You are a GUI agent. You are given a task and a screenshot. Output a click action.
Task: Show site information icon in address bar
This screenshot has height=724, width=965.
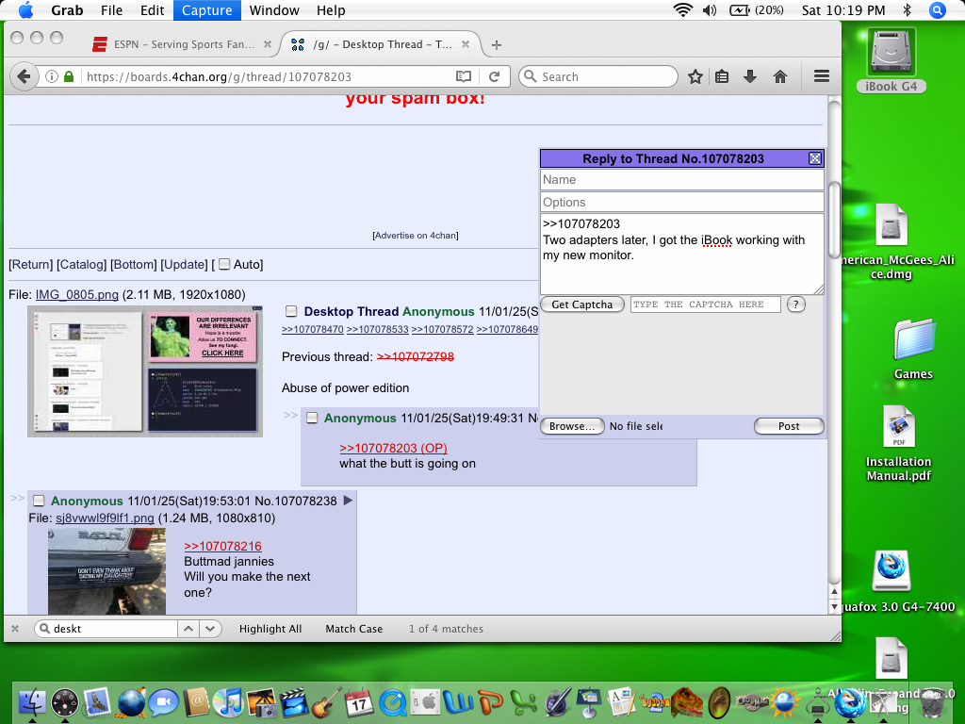click(x=52, y=76)
